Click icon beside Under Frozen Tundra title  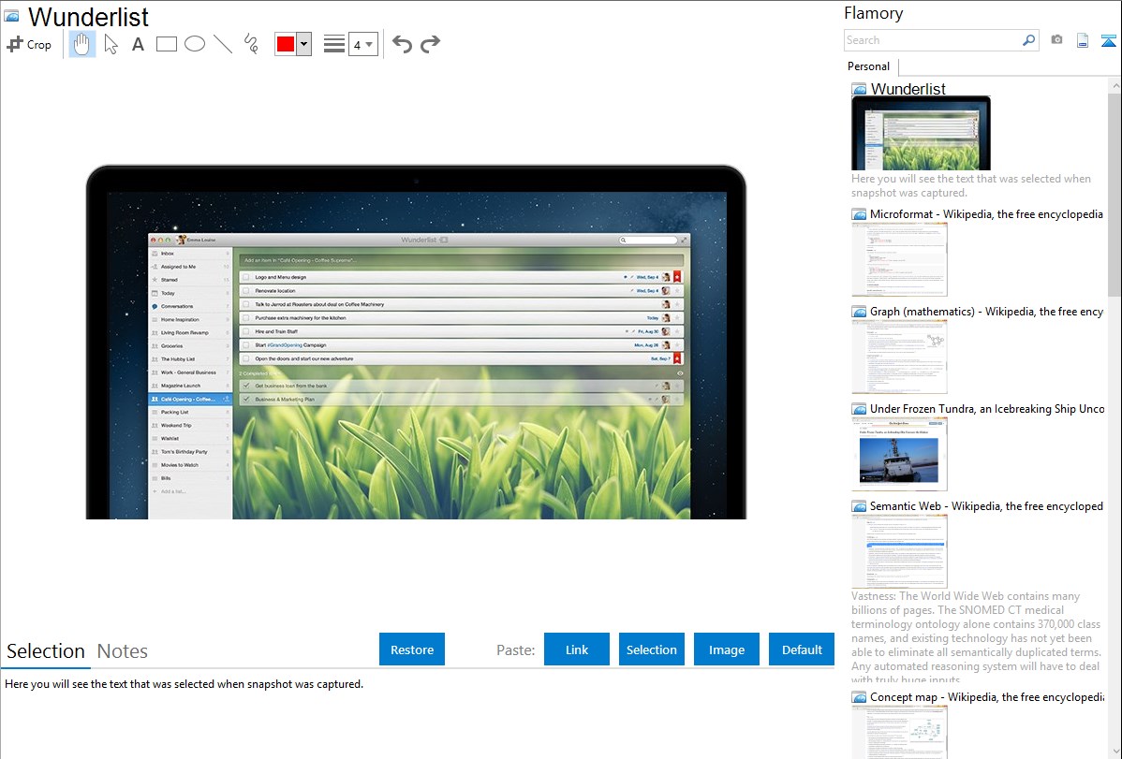859,409
